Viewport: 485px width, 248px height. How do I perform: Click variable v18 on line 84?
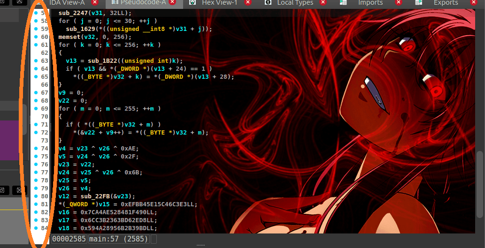pos(64,228)
